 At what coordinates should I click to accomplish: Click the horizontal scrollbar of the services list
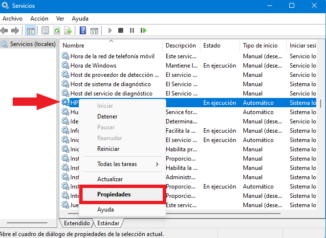pyautogui.click(x=174, y=213)
